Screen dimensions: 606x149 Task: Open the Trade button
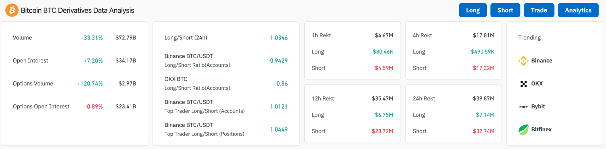click(539, 10)
